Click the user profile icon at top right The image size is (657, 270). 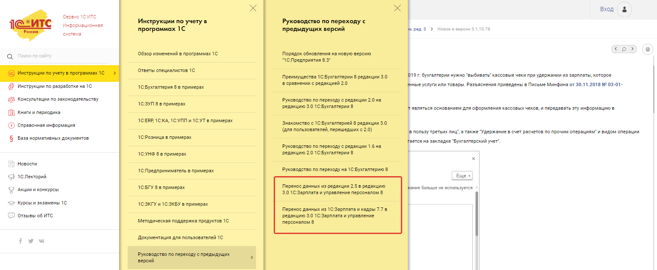pos(624,9)
